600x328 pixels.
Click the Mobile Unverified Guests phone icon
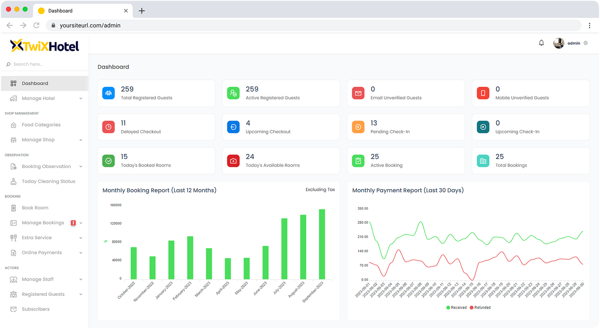pos(483,93)
